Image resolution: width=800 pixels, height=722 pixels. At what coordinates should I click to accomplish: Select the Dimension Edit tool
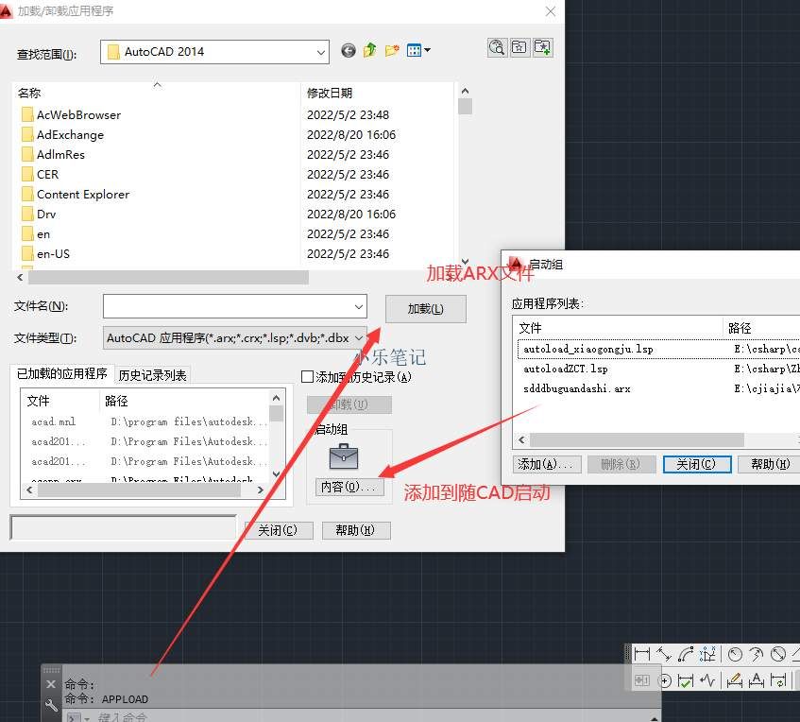(735, 680)
